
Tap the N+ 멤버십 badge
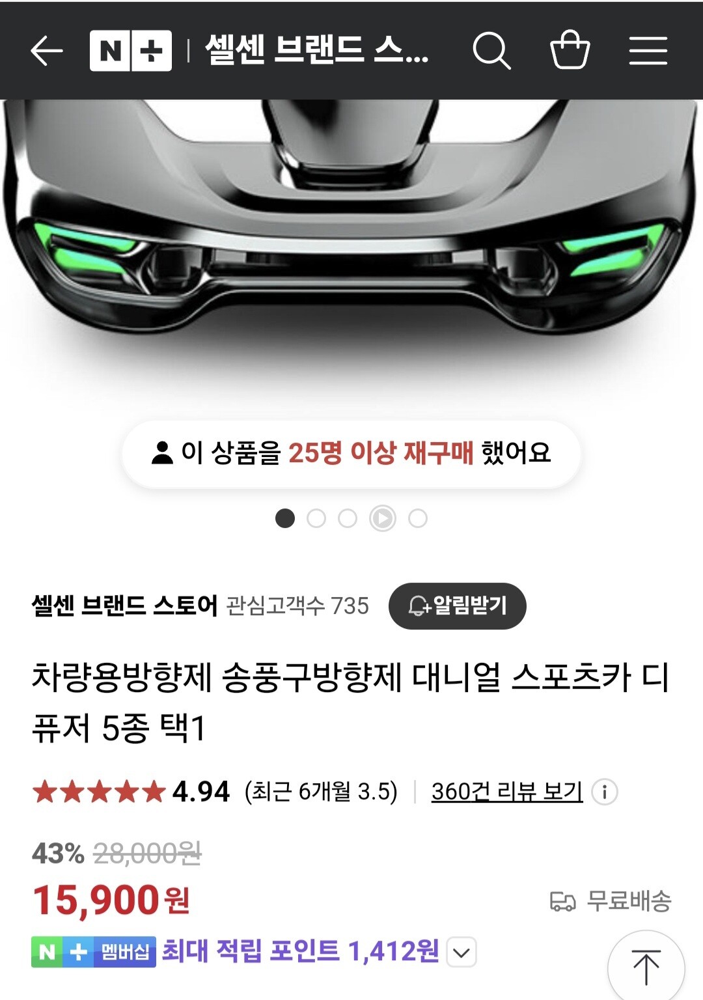click(x=94, y=952)
